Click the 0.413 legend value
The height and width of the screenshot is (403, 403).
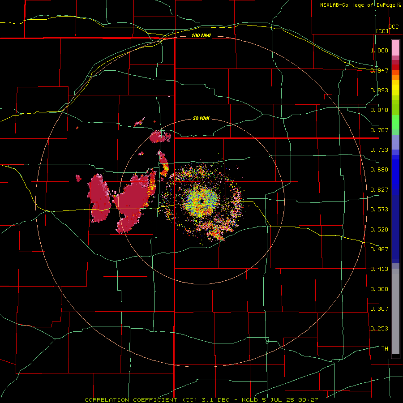coord(379,269)
